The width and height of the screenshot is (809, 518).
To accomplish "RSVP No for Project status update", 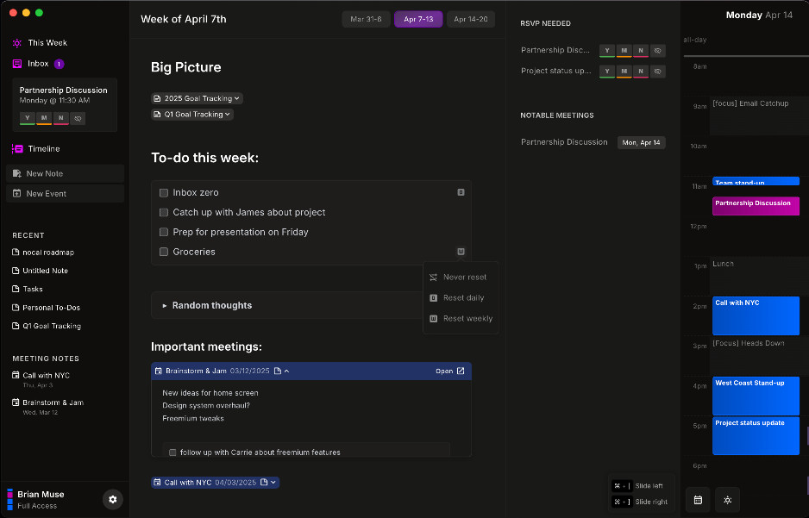I will (x=641, y=72).
